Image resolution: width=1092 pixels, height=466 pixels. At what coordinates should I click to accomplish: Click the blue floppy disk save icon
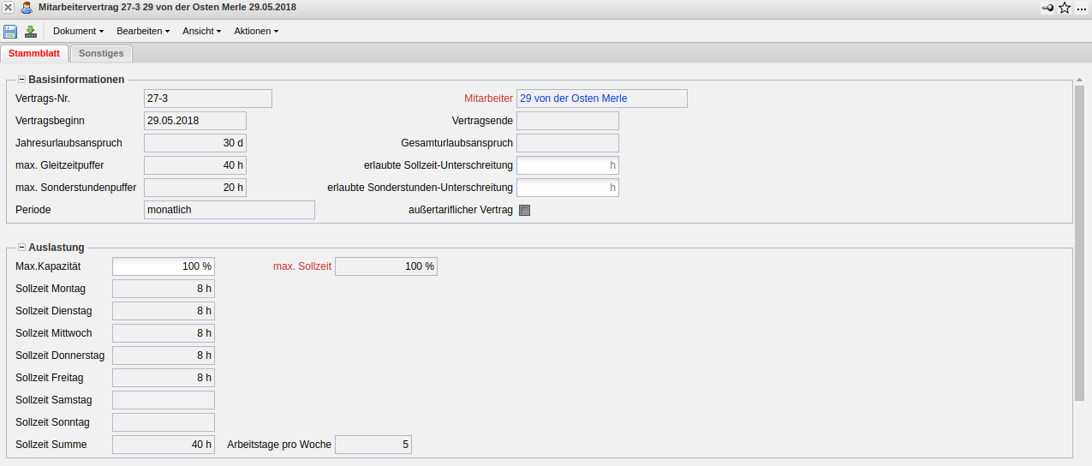click(x=10, y=32)
